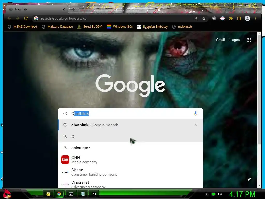Open the profile avatar menu
265x199 pixels.
pos(247,18)
